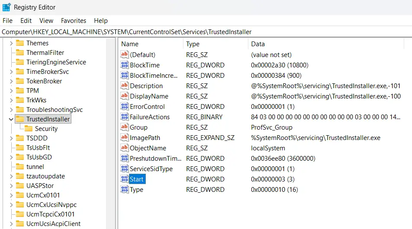Select the ObjectName value name
The width and height of the screenshot is (412, 229).
[148, 148]
